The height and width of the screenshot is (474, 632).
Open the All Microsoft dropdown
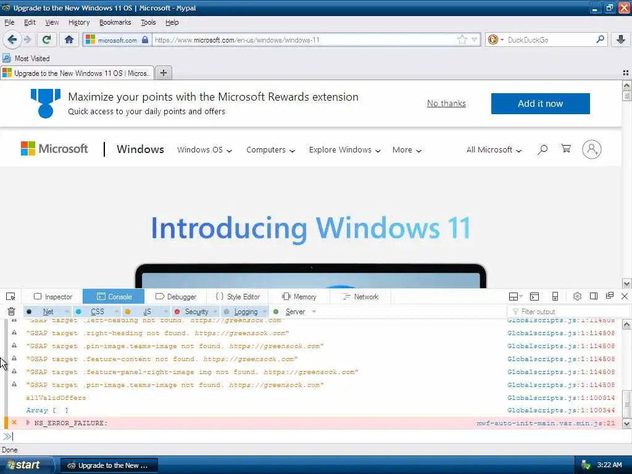494,149
